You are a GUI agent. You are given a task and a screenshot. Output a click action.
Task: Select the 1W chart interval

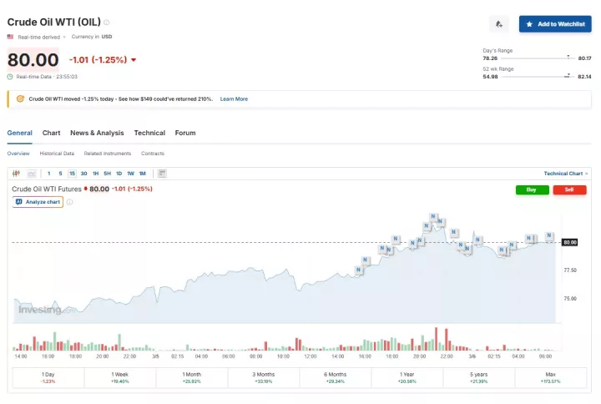[x=130, y=174]
